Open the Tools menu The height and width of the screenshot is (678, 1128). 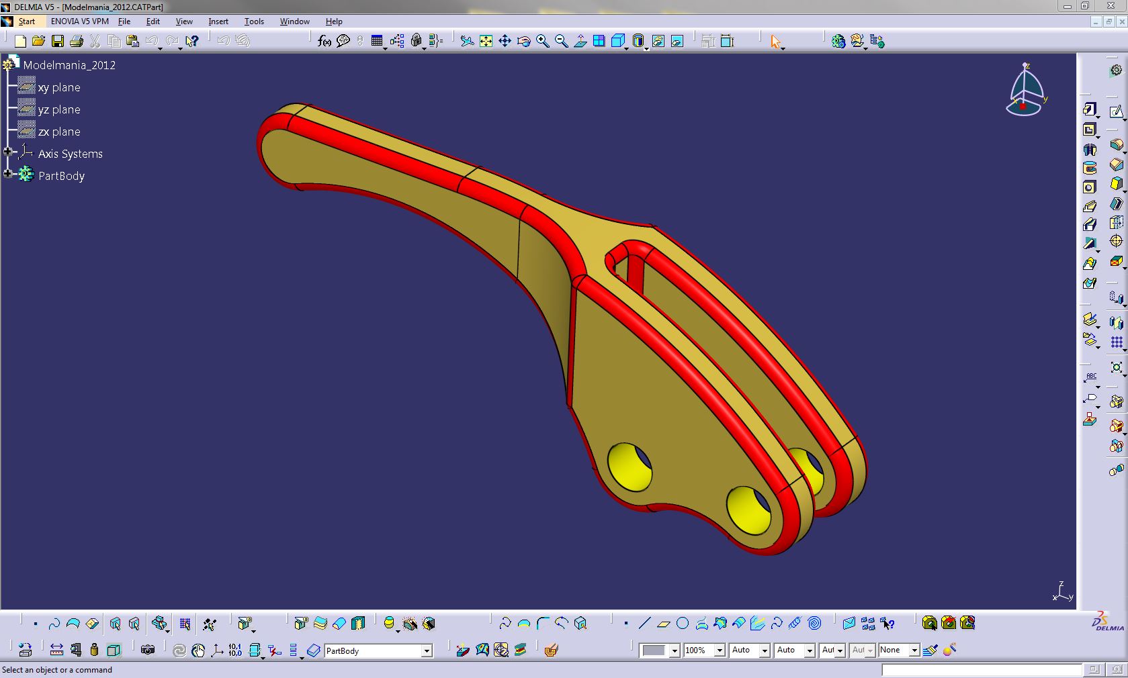(x=254, y=21)
